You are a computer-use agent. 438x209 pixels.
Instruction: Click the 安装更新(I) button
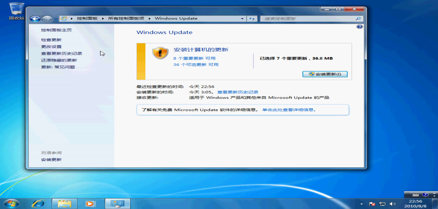point(324,74)
